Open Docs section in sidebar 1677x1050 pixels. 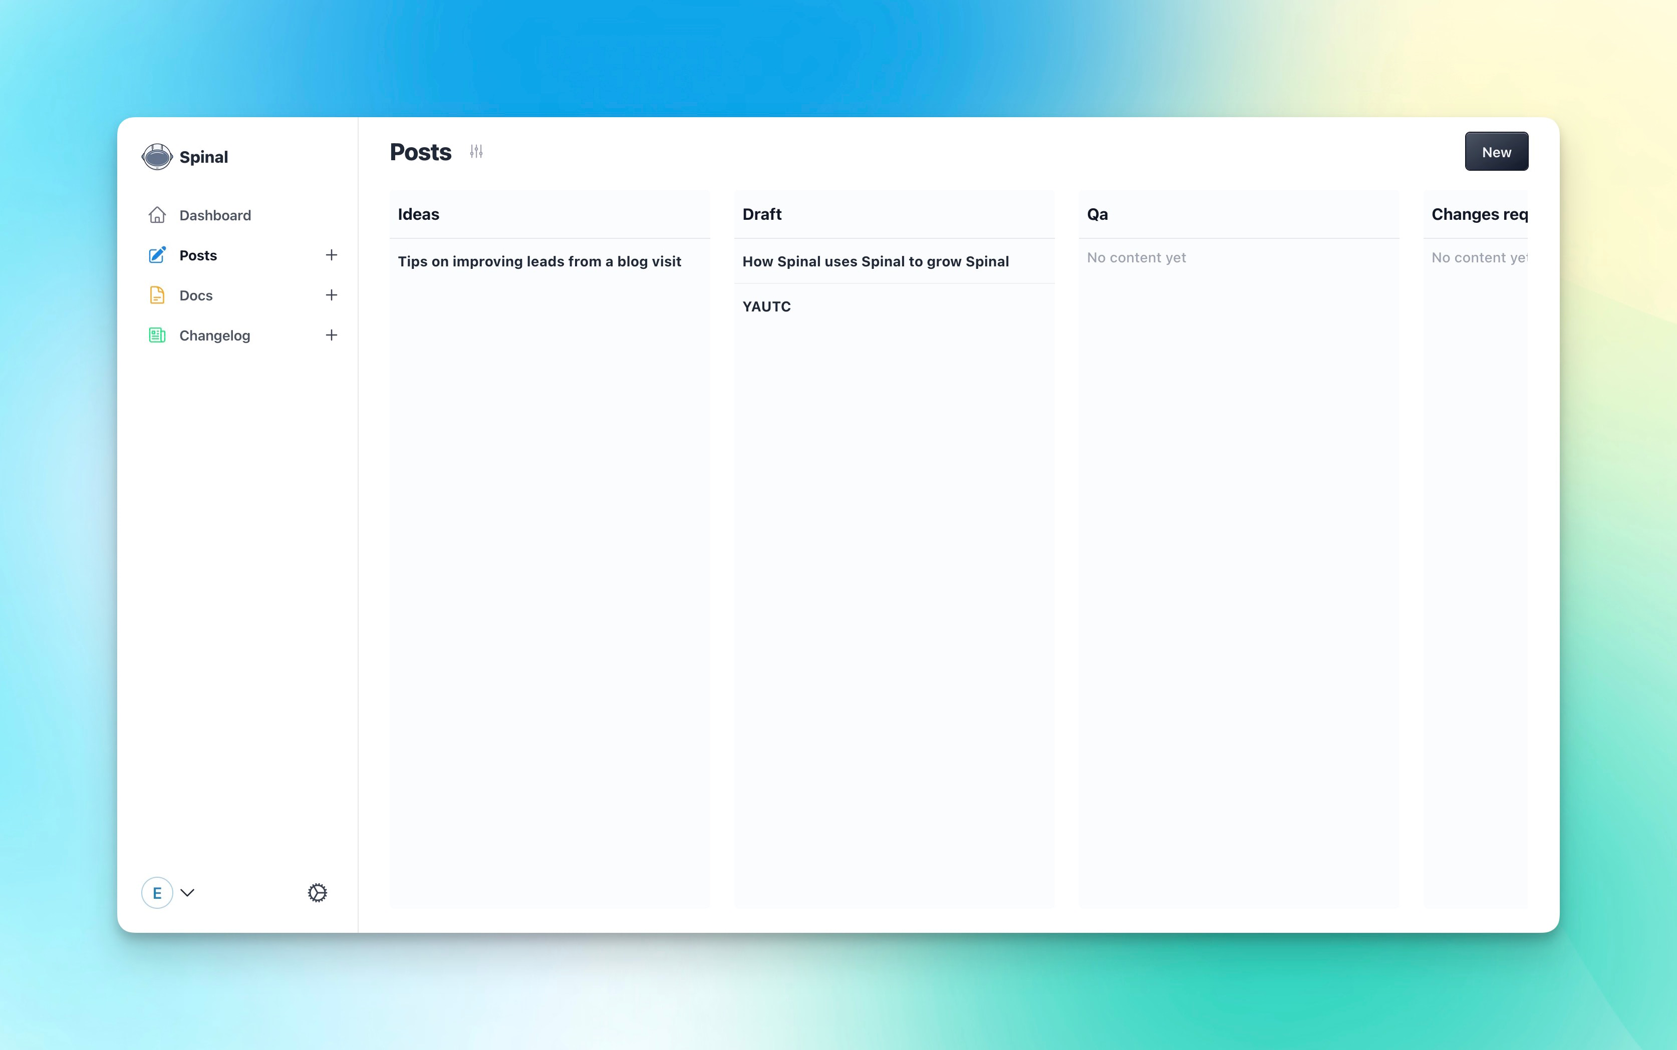pos(196,295)
